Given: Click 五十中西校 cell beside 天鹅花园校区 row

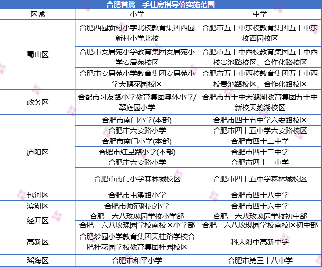Looking at the screenshot, I should pyautogui.click(x=260, y=78).
